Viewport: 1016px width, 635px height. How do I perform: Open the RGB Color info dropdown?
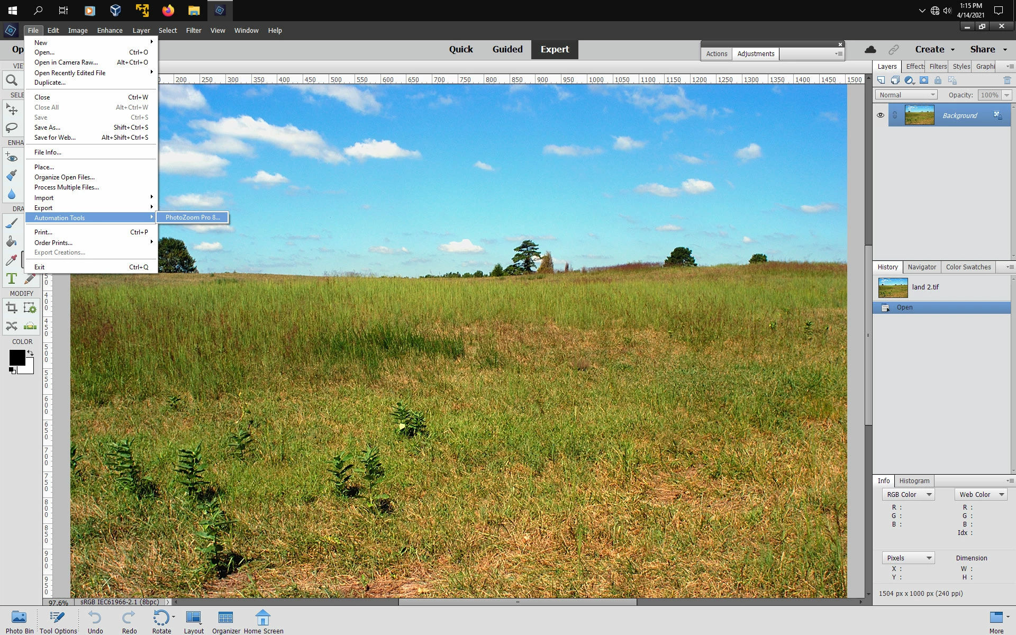tap(909, 494)
